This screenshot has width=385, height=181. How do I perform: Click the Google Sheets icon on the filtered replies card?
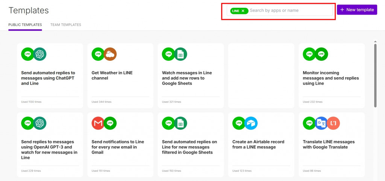tap(181, 123)
